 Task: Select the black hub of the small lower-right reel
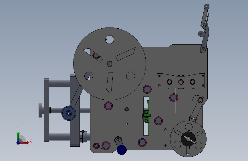pyautogui.click(x=188, y=139)
